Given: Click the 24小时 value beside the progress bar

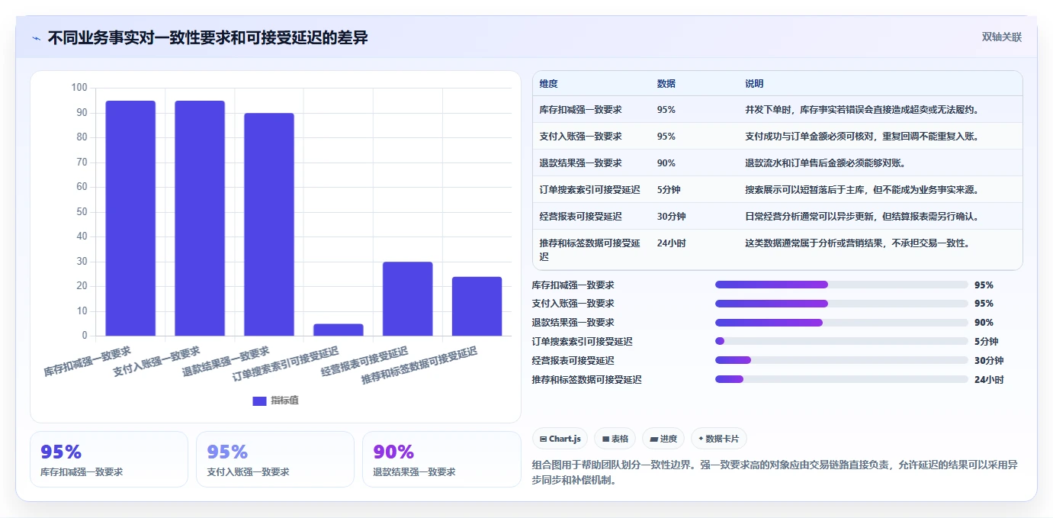Looking at the screenshot, I should point(989,380).
